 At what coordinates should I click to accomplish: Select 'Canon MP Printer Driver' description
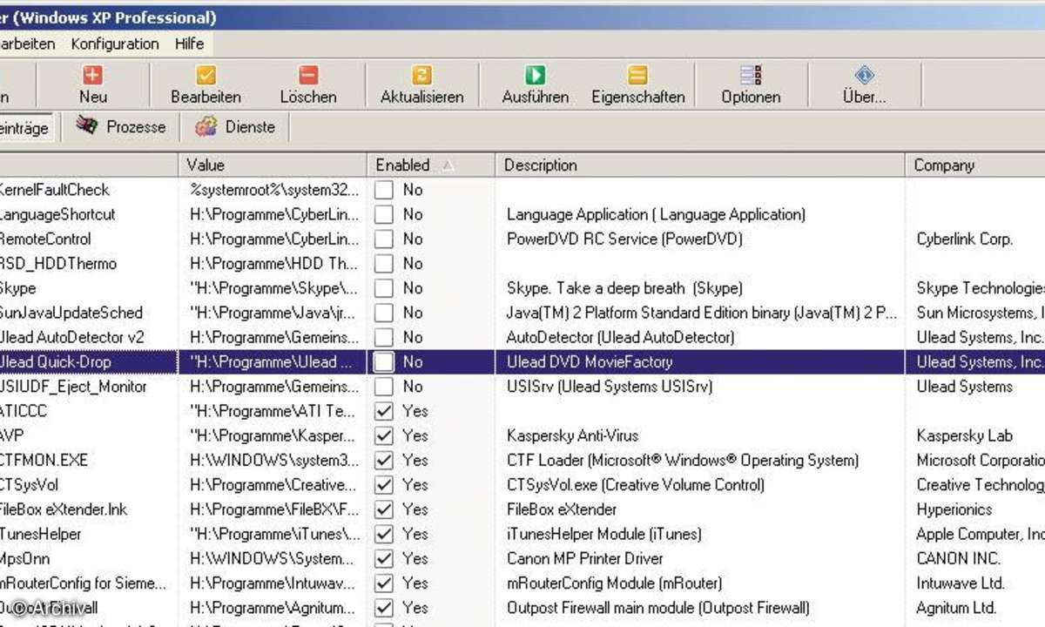click(x=584, y=558)
